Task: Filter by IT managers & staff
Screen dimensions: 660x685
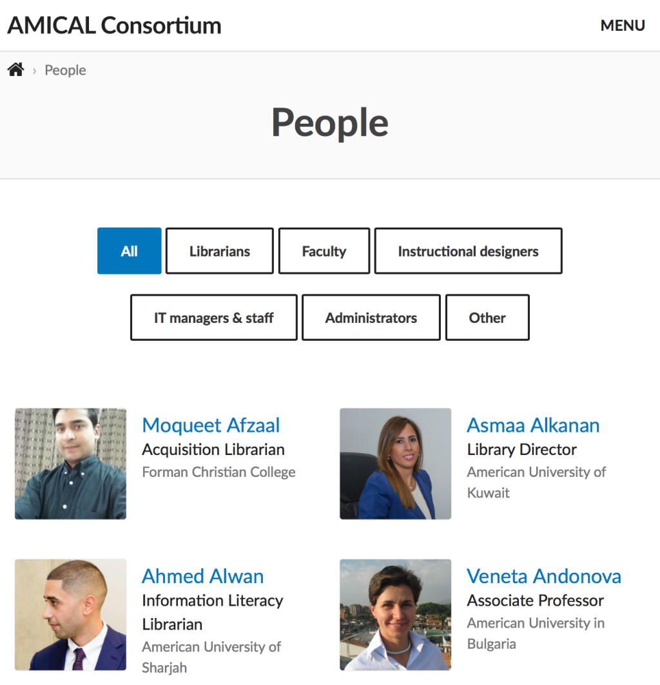Action: tap(214, 318)
